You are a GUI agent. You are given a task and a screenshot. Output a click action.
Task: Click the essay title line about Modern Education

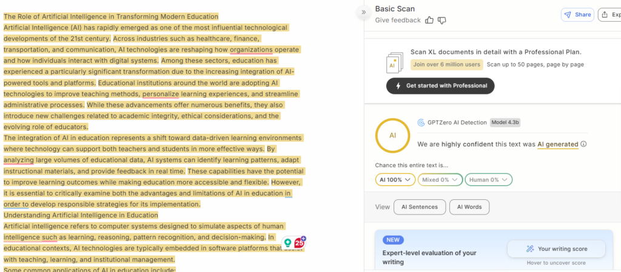point(111,16)
